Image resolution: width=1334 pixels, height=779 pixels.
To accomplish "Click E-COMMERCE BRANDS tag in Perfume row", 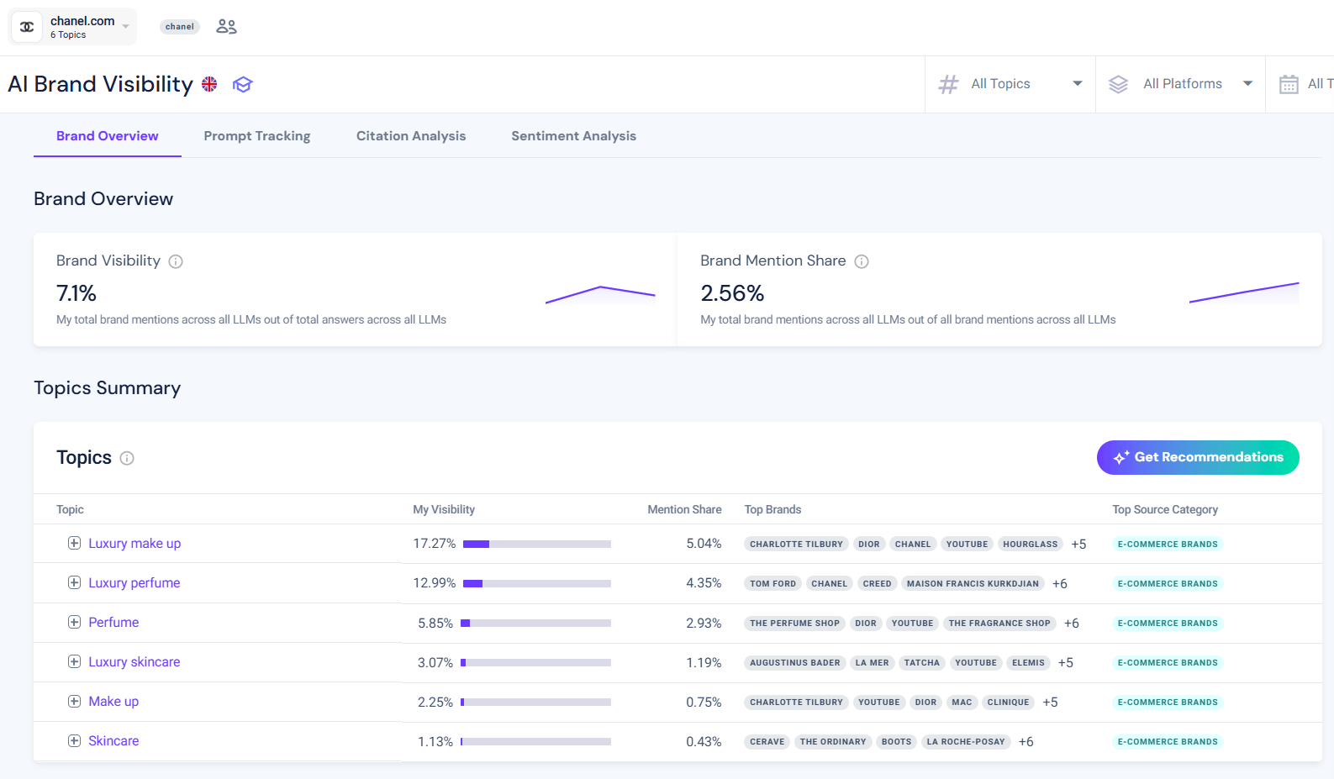I will 1168,624.
